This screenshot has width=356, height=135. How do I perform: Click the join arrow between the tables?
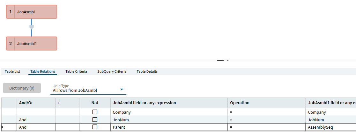tap(32, 27)
